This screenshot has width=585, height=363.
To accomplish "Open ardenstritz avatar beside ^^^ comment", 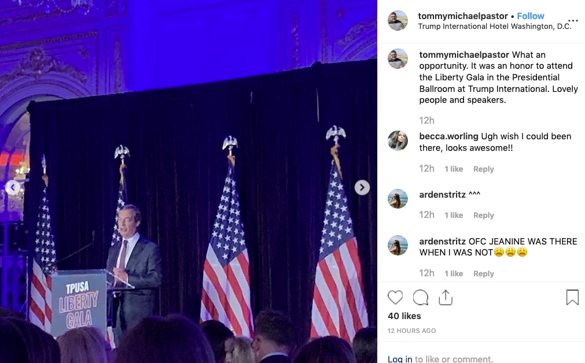I will coord(398,199).
